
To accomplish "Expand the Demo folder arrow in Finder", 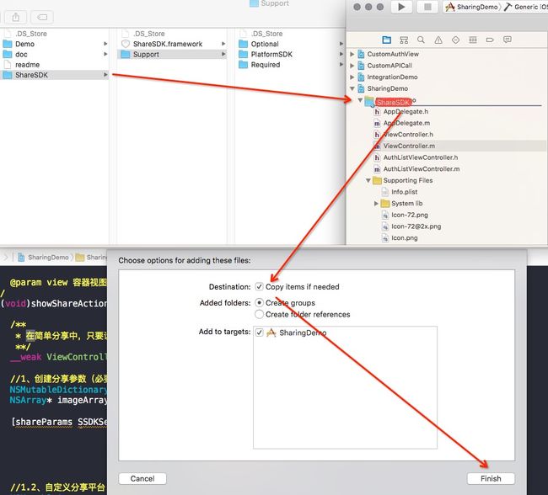I will pos(105,44).
